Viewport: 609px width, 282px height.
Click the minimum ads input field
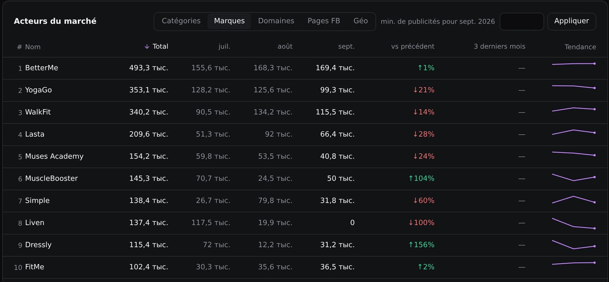coord(522,22)
